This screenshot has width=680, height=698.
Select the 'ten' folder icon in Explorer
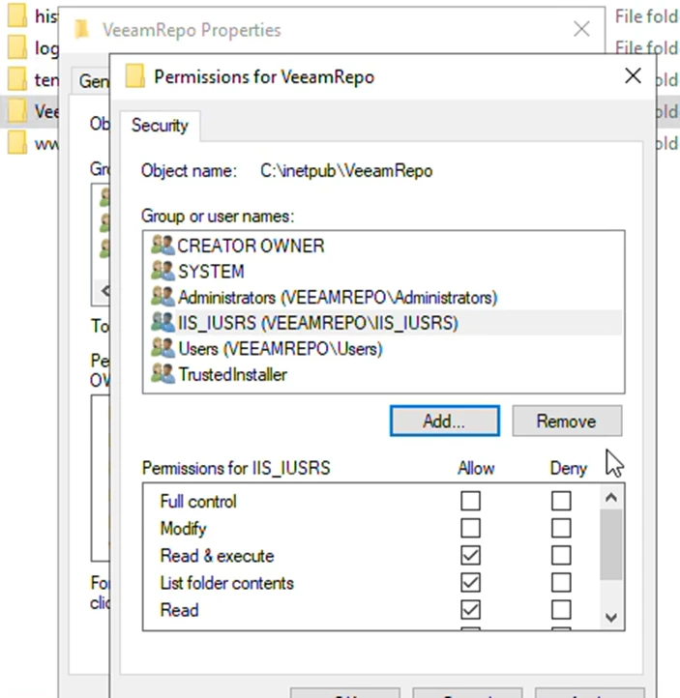(17, 79)
